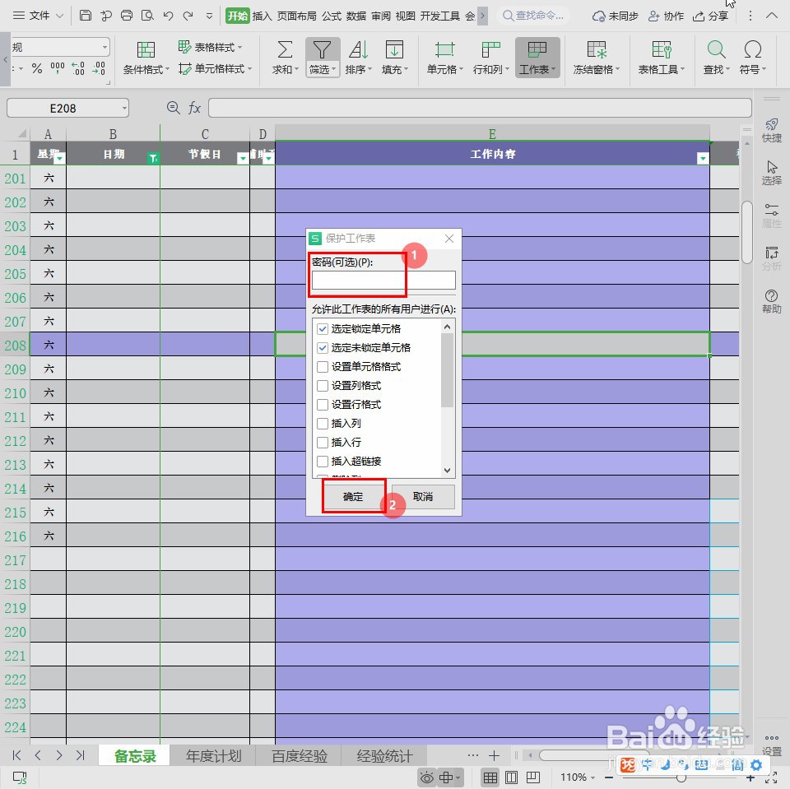790x789 pixels.
Task: Click the percent style icon
Action: tap(37, 68)
